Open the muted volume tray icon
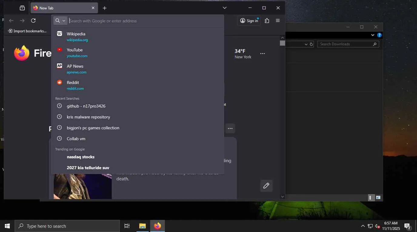 [x=378, y=226]
